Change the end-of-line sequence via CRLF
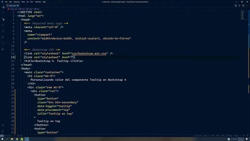This screenshot has height=141, width=250. 218,136
